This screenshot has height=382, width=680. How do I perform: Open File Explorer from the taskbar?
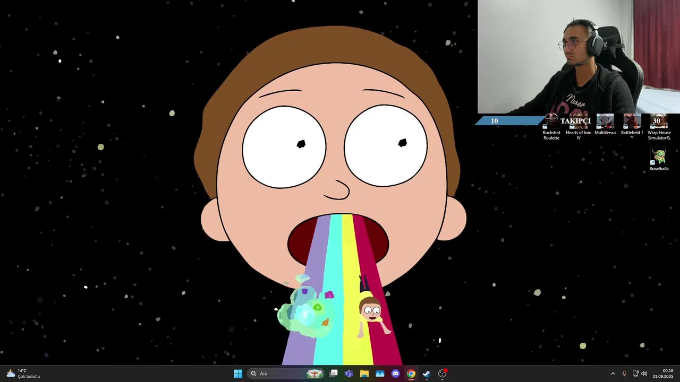(364, 374)
